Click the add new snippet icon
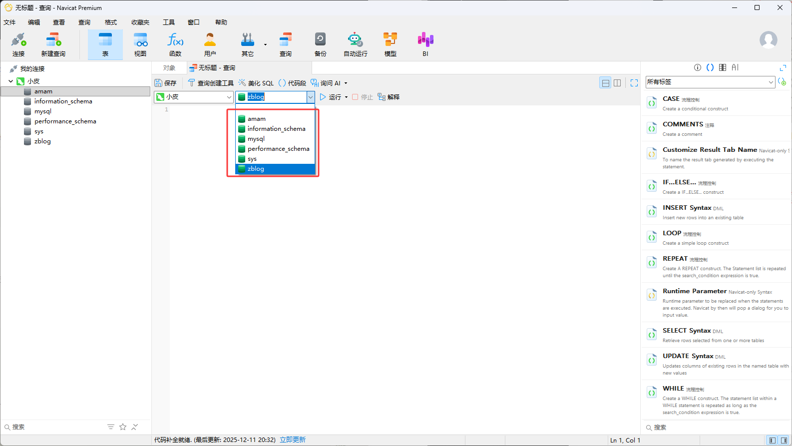Viewport: 792px width, 446px height. (782, 81)
